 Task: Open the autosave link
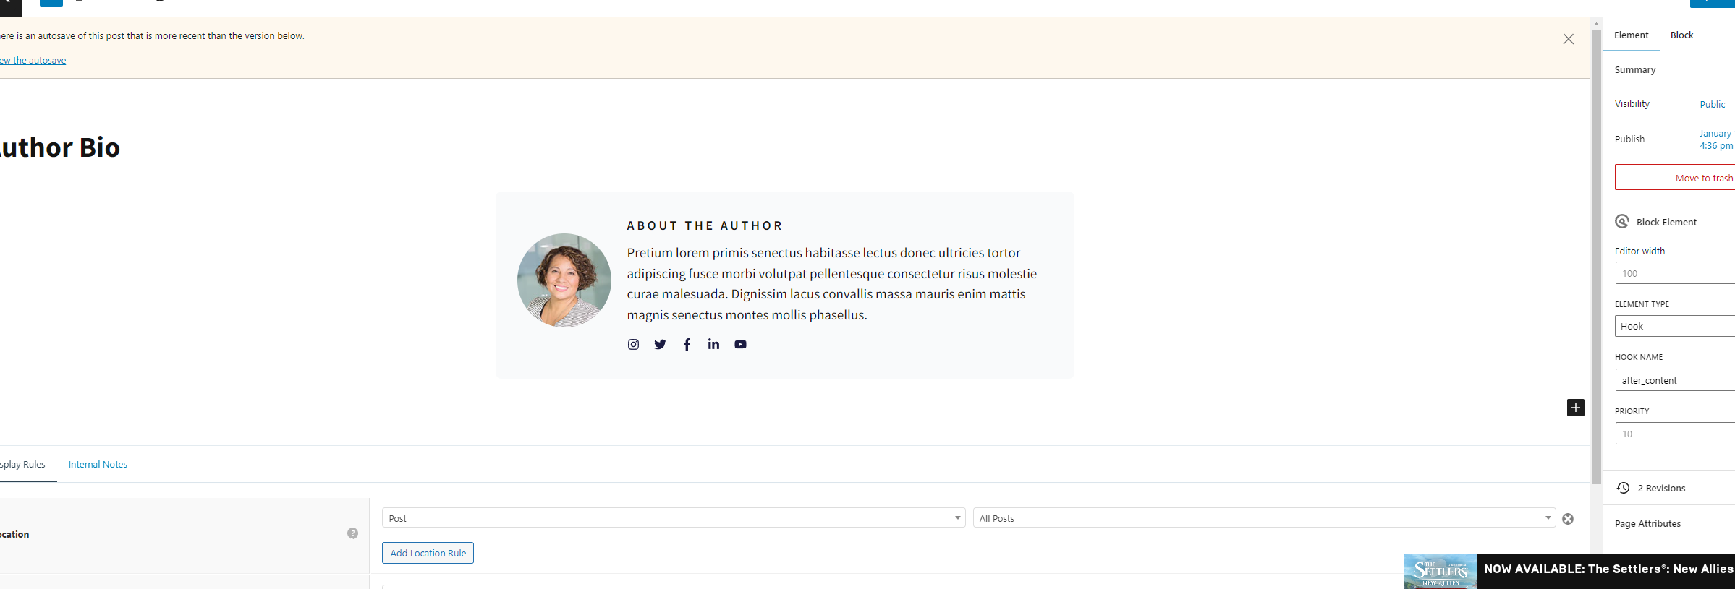[x=33, y=60]
